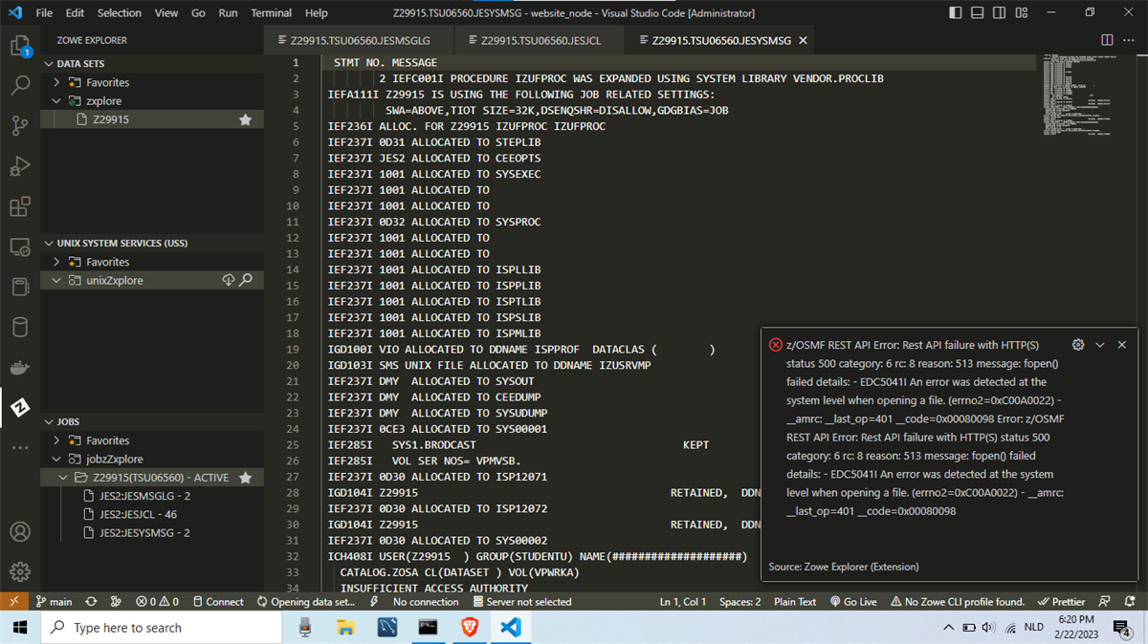Image resolution: width=1148 pixels, height=644 pixels.
Task: Expand Favorites under JOBS
Action: pos(57,440)
